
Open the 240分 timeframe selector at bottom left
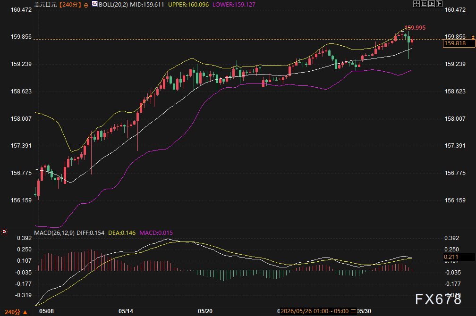click(x=16, y=312)
